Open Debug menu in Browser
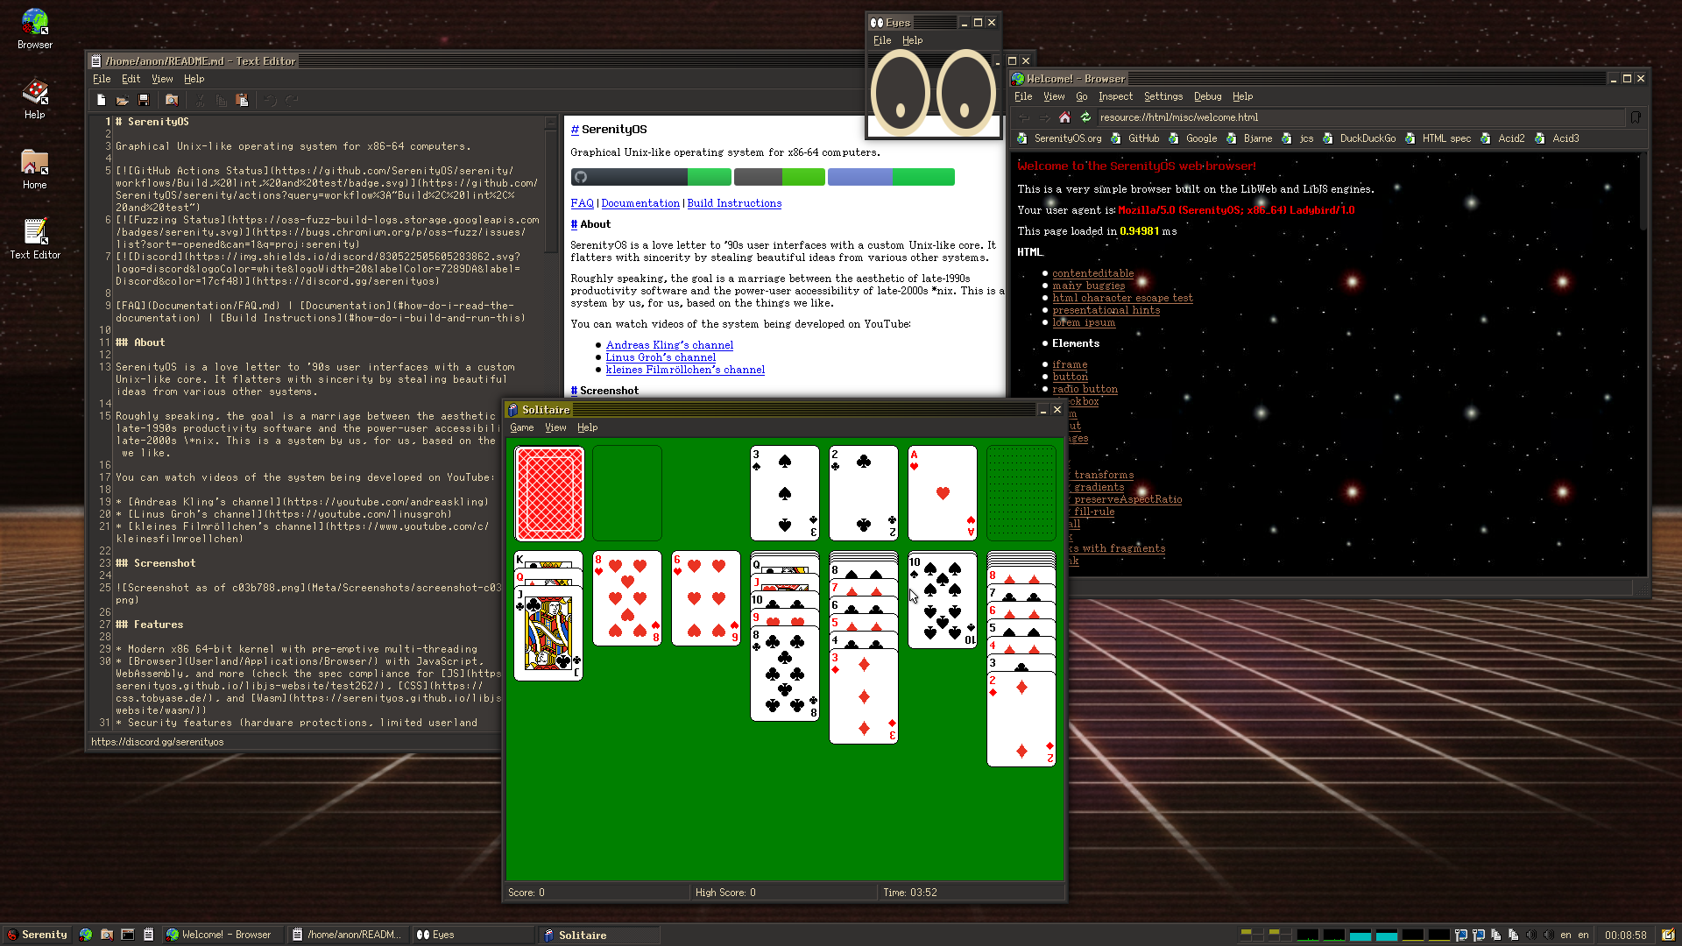1682x946 pixels. 1207,96
